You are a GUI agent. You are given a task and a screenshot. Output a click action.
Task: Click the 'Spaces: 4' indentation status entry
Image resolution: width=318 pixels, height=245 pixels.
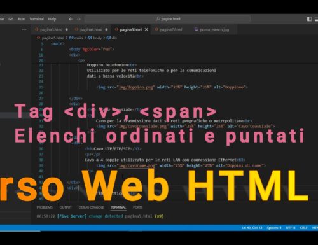click(x=274, y=228)
